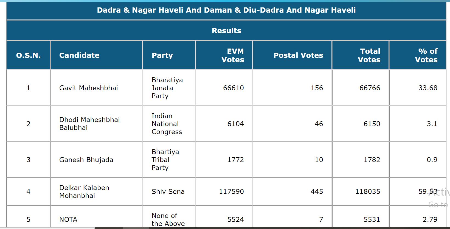Click the constituency title header row
Screen dimensions: 450x229
[226, 10]
